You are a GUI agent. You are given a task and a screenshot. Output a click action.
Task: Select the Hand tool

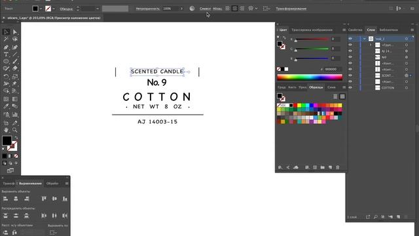[x=6, y=130]
